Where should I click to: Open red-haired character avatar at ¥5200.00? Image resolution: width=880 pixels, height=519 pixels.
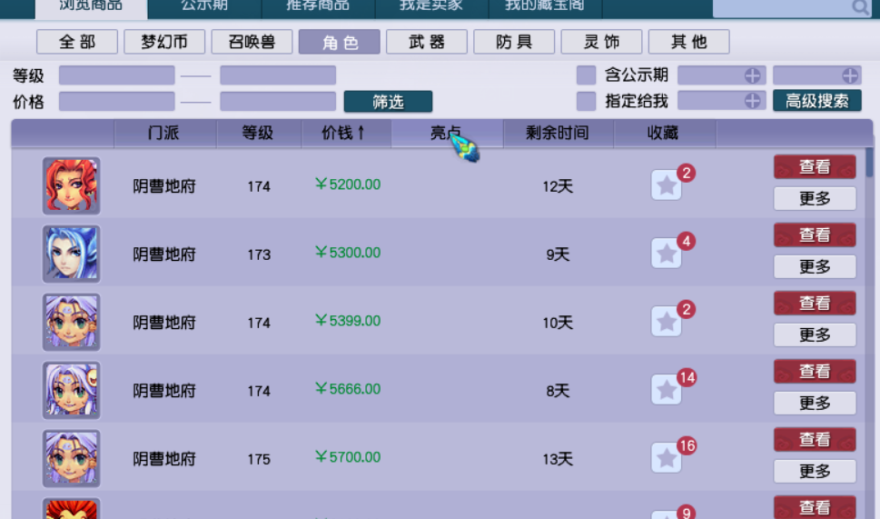point(71,185)
